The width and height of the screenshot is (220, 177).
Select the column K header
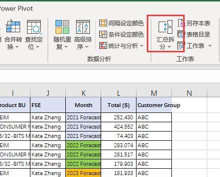click(83, 93)
